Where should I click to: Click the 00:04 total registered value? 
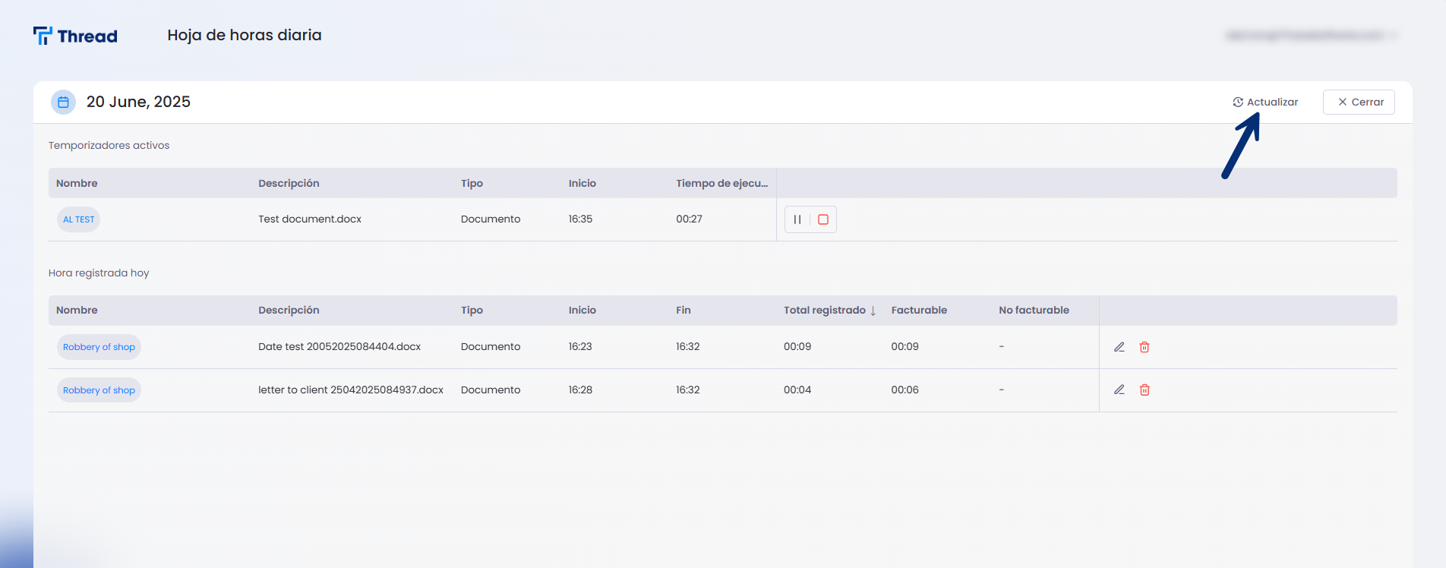coord(797,390)
